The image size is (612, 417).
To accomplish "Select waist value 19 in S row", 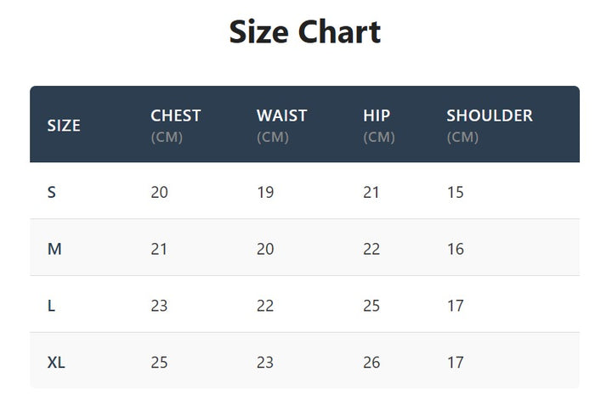I will [265, 192].
